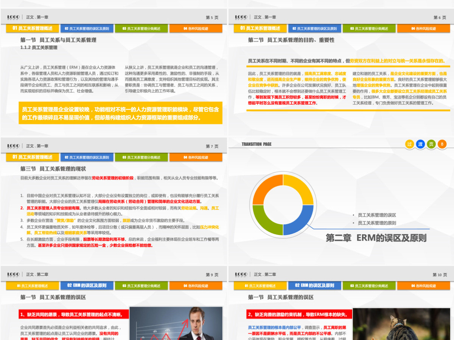Open tab '01 员工关系管理概述' on page 7 slide
Viewport: 454px width, 340px height.
[33, 157]
